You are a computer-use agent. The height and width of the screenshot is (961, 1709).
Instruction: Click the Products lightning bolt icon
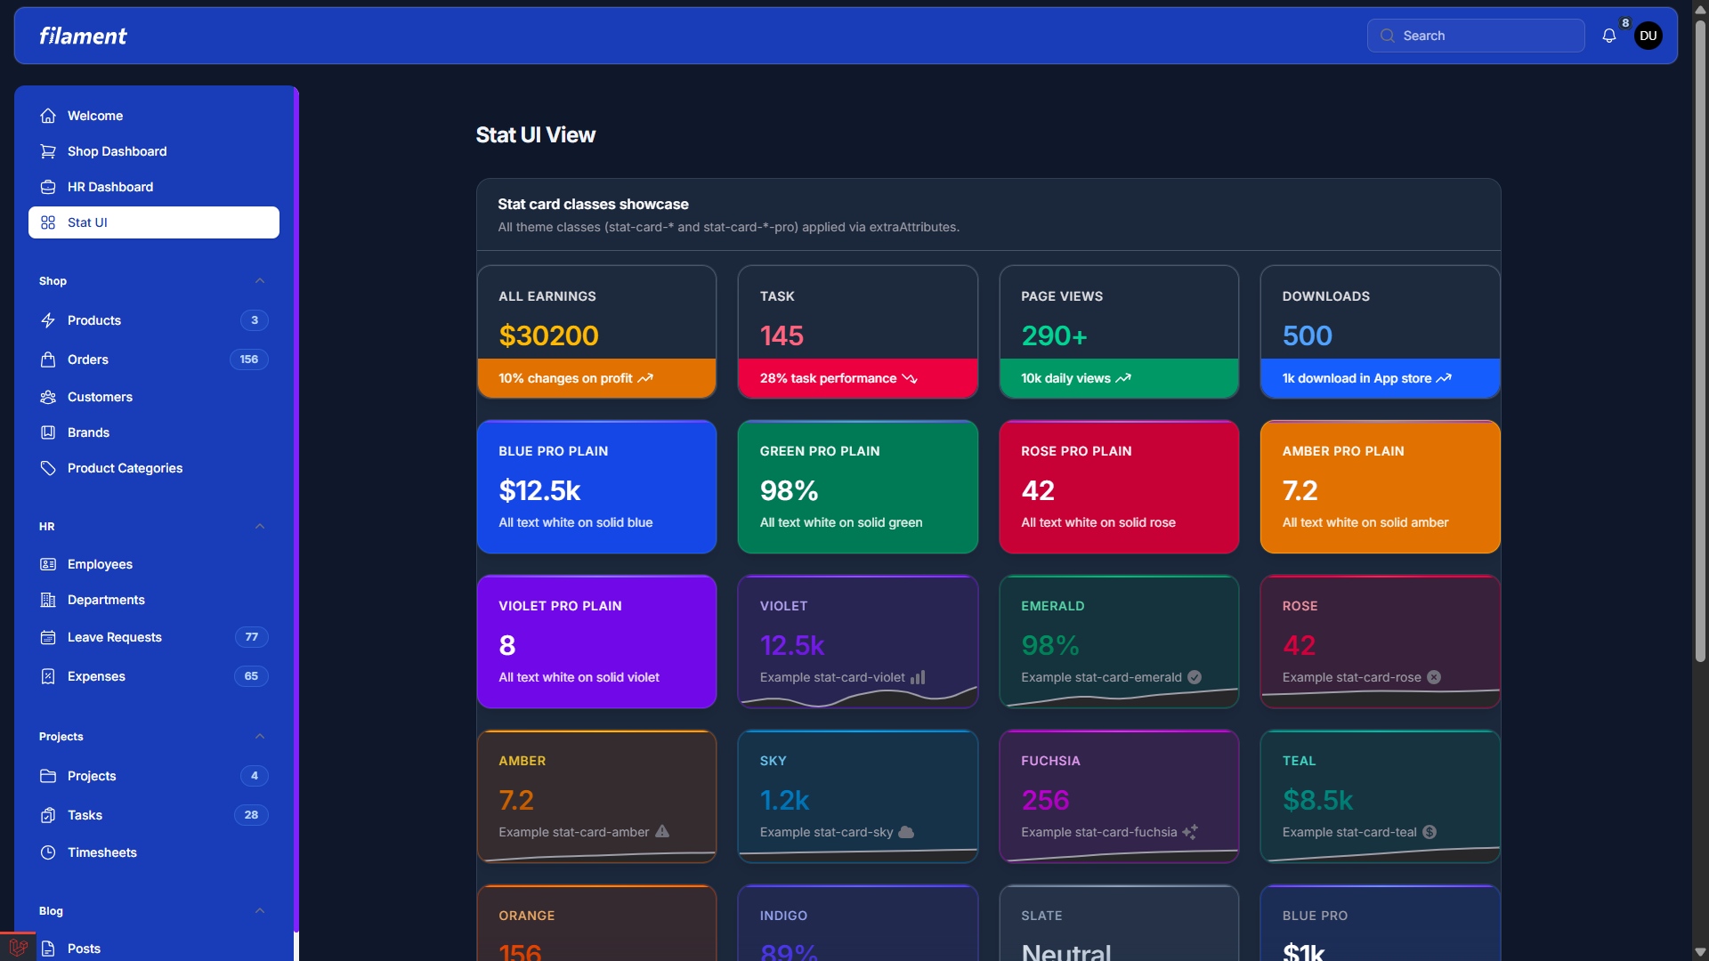pyautogui.click(x=48, y=320)
